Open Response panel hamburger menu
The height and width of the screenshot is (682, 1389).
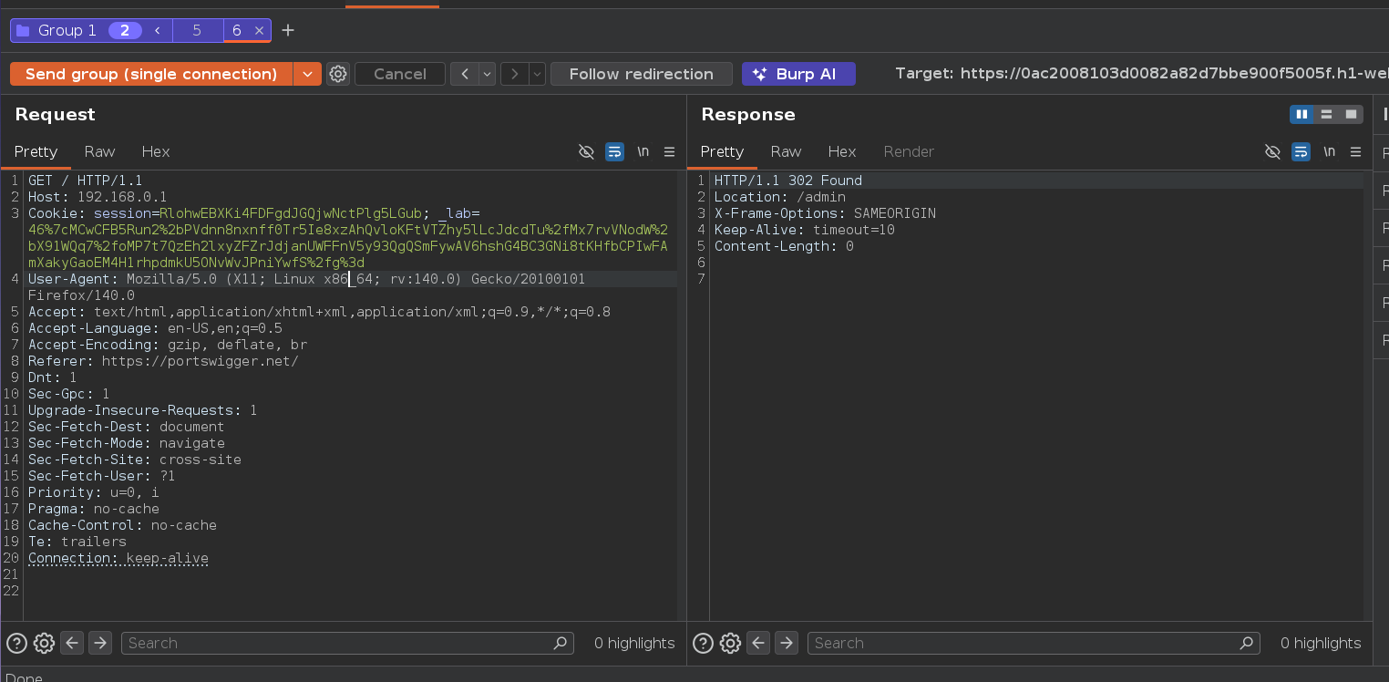(1356, 151)
